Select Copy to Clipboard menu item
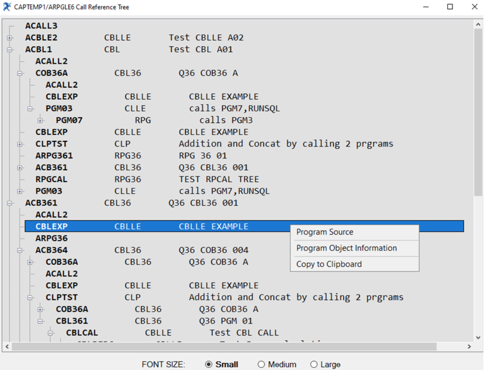 tap(329, 264)
